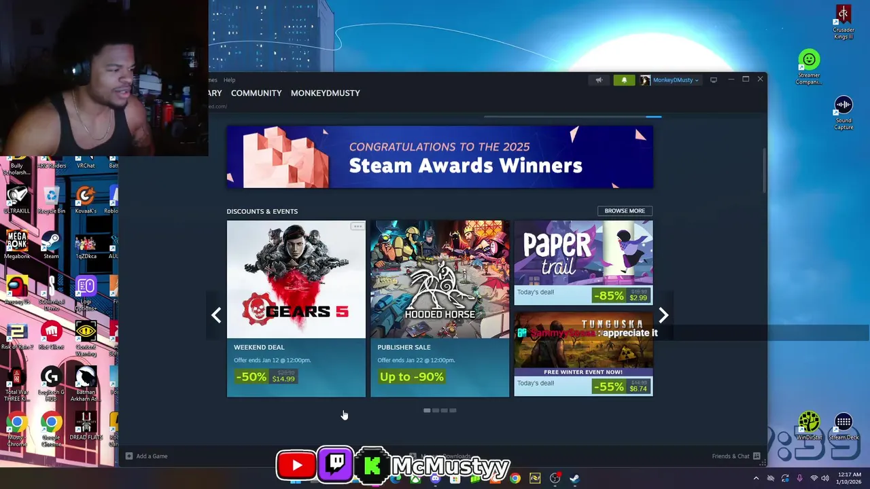Click the Big Picture mode monitor icon
Screen dimensions: 870x489
(713, 80)
